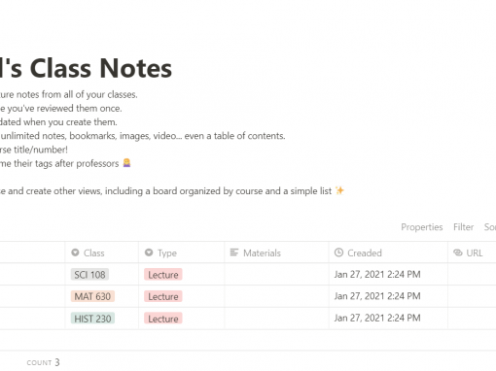Viewport: 496px width, 371px height.
Task: Click the created date in MAT 630 row
Action: coord(377,296)
